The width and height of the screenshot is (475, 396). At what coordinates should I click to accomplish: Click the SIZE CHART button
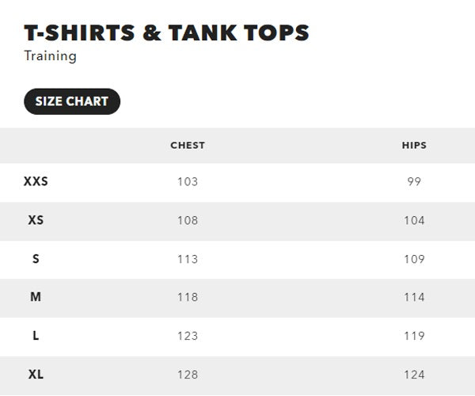pos(72,101)
